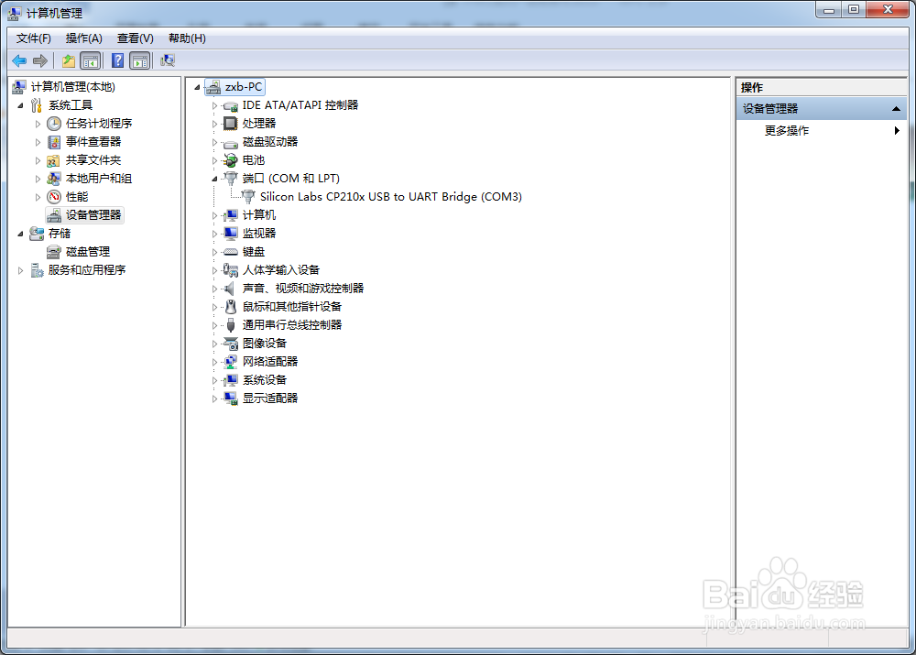Click the Silicon Labs CP210x port icon

[248, 197]
